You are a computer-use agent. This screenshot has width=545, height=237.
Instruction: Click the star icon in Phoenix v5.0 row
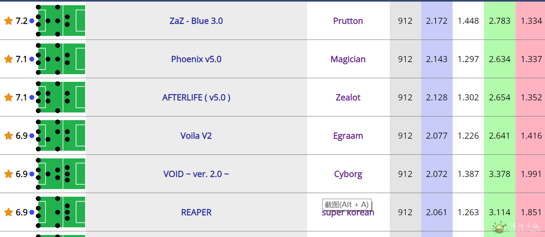point(8,59)
